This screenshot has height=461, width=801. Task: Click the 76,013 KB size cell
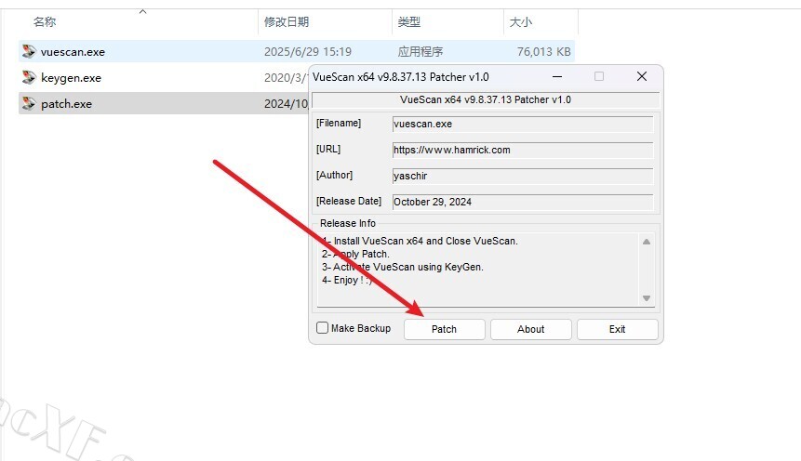pos(543,51)
